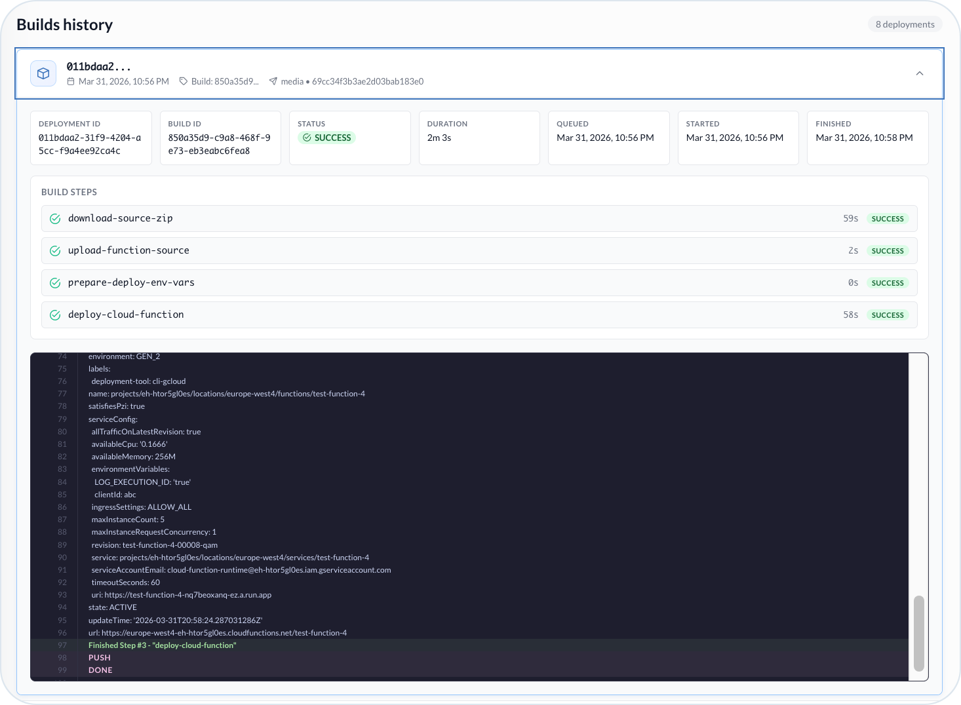Click the SUCCESS badge on download-source-zip row
Screen dimensions: 961x705
point(888,219)
